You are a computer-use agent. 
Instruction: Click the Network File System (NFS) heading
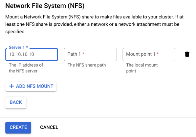click(x=45, y=6)
